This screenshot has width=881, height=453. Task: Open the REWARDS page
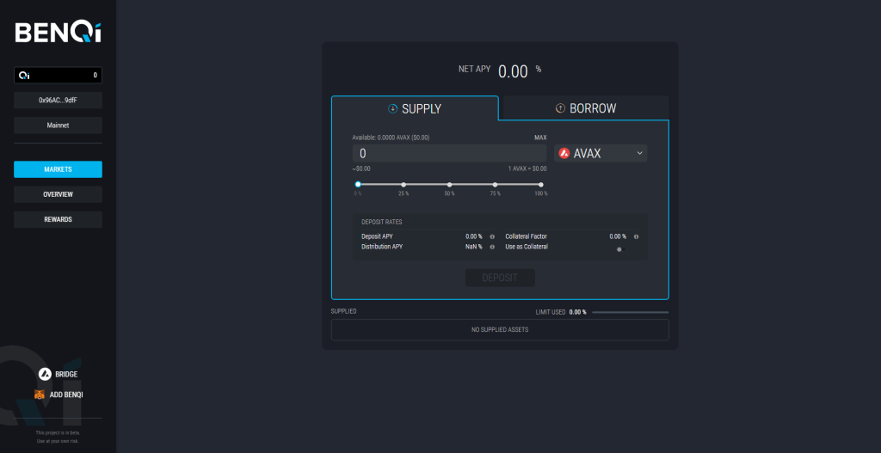point(58,219)
